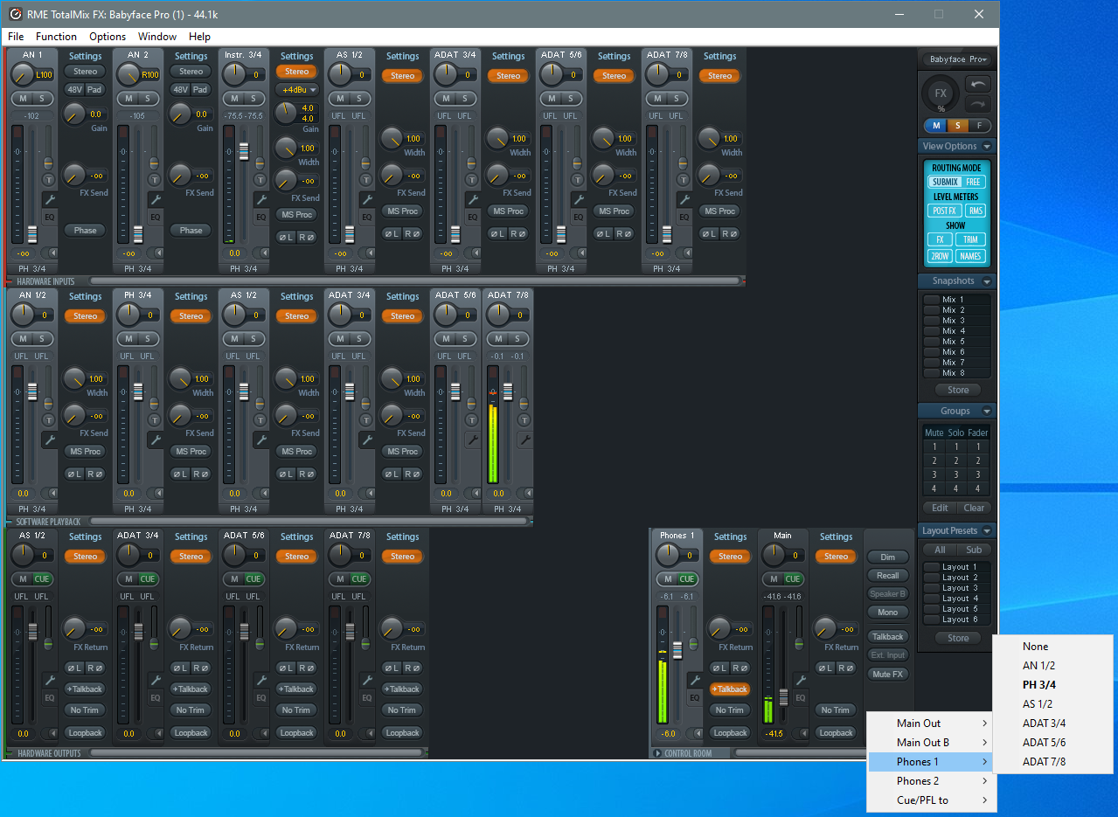
Task: Open the Babyface Pro device dropdown
Action: pyautogui.click(x=958, y=59)
